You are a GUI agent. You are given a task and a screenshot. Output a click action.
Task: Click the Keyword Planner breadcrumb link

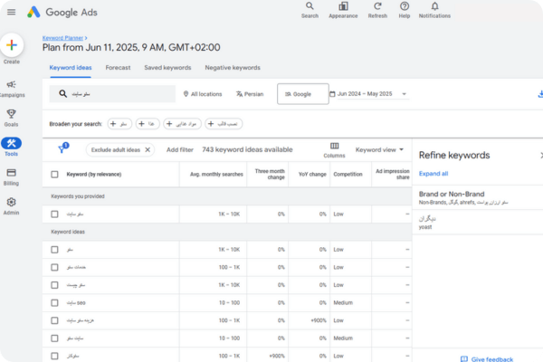pyautogui.click(x=62, y=38)
